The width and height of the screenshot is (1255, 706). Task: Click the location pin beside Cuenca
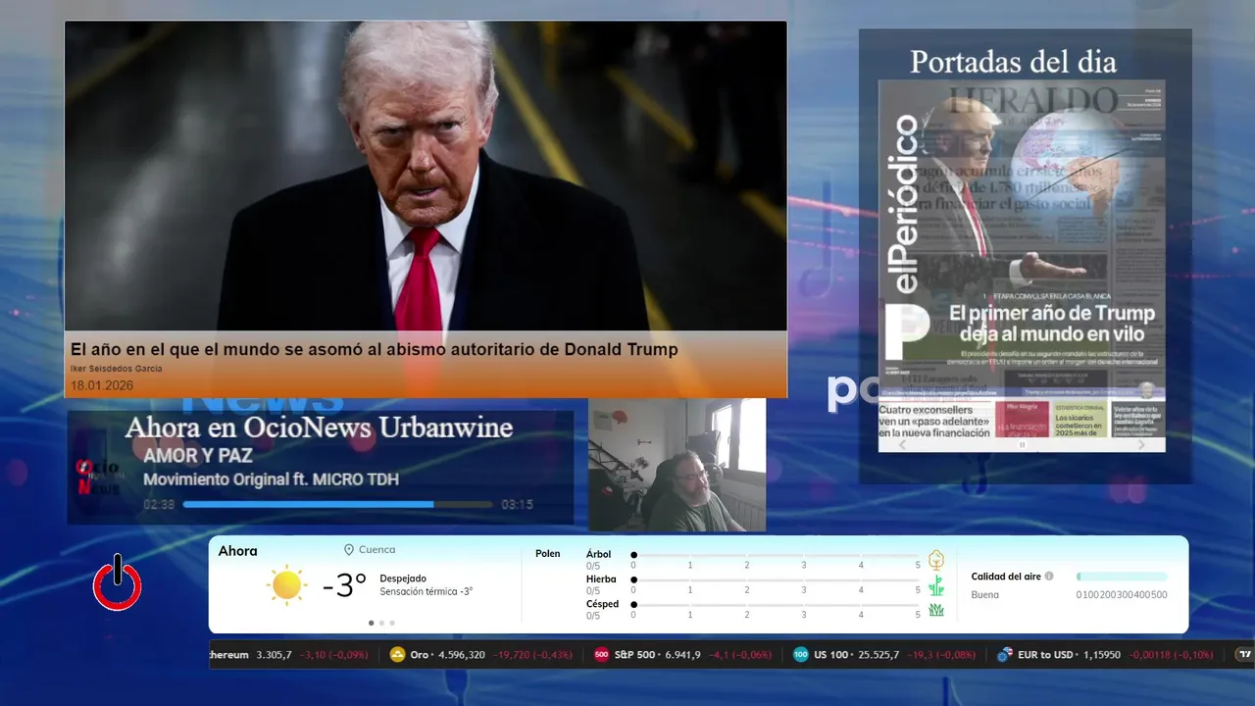349,550
